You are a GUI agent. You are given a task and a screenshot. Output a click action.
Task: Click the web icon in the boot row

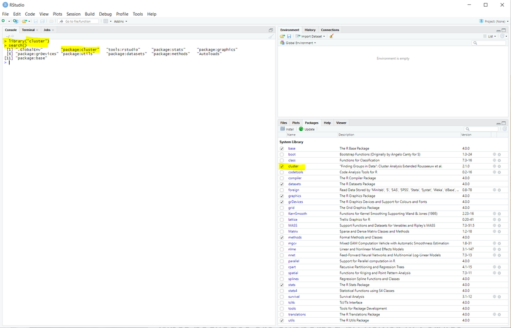point(494,155)
